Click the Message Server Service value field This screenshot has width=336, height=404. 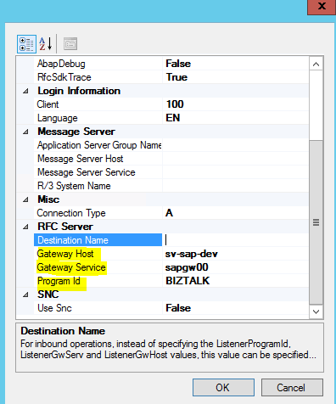235,172
